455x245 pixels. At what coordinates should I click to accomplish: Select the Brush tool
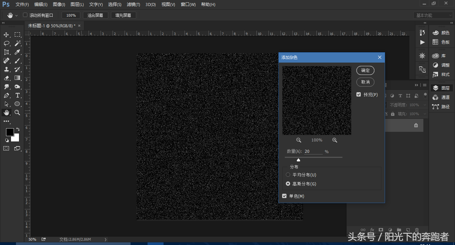(17, 61)
